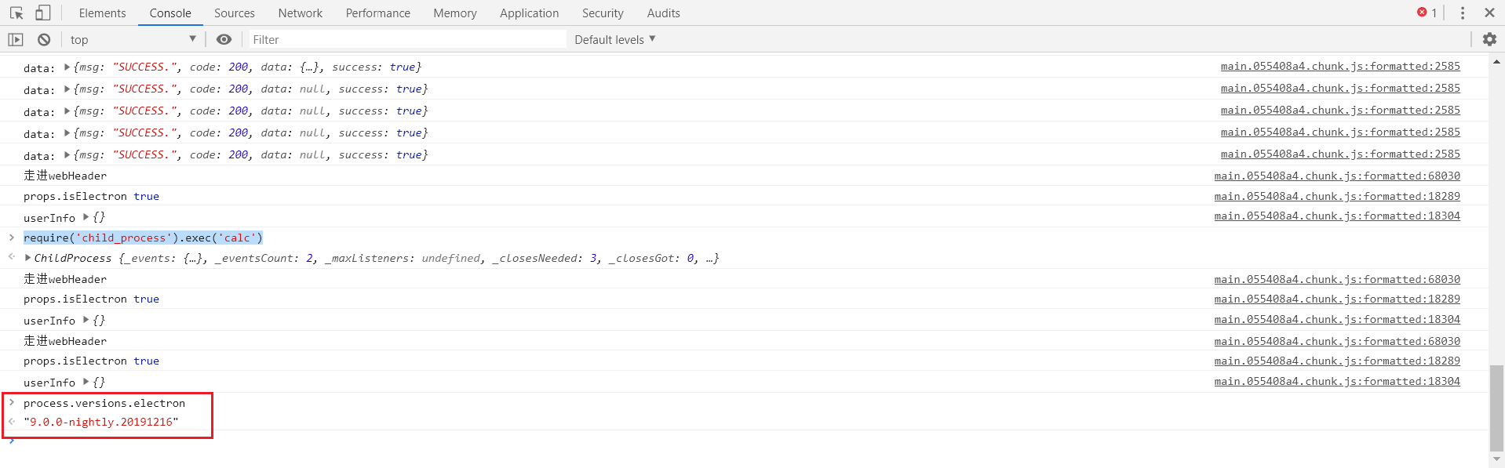Expand the second userInfo {} object
This screenshot has height=468, width=1505.
coord(86,320)
